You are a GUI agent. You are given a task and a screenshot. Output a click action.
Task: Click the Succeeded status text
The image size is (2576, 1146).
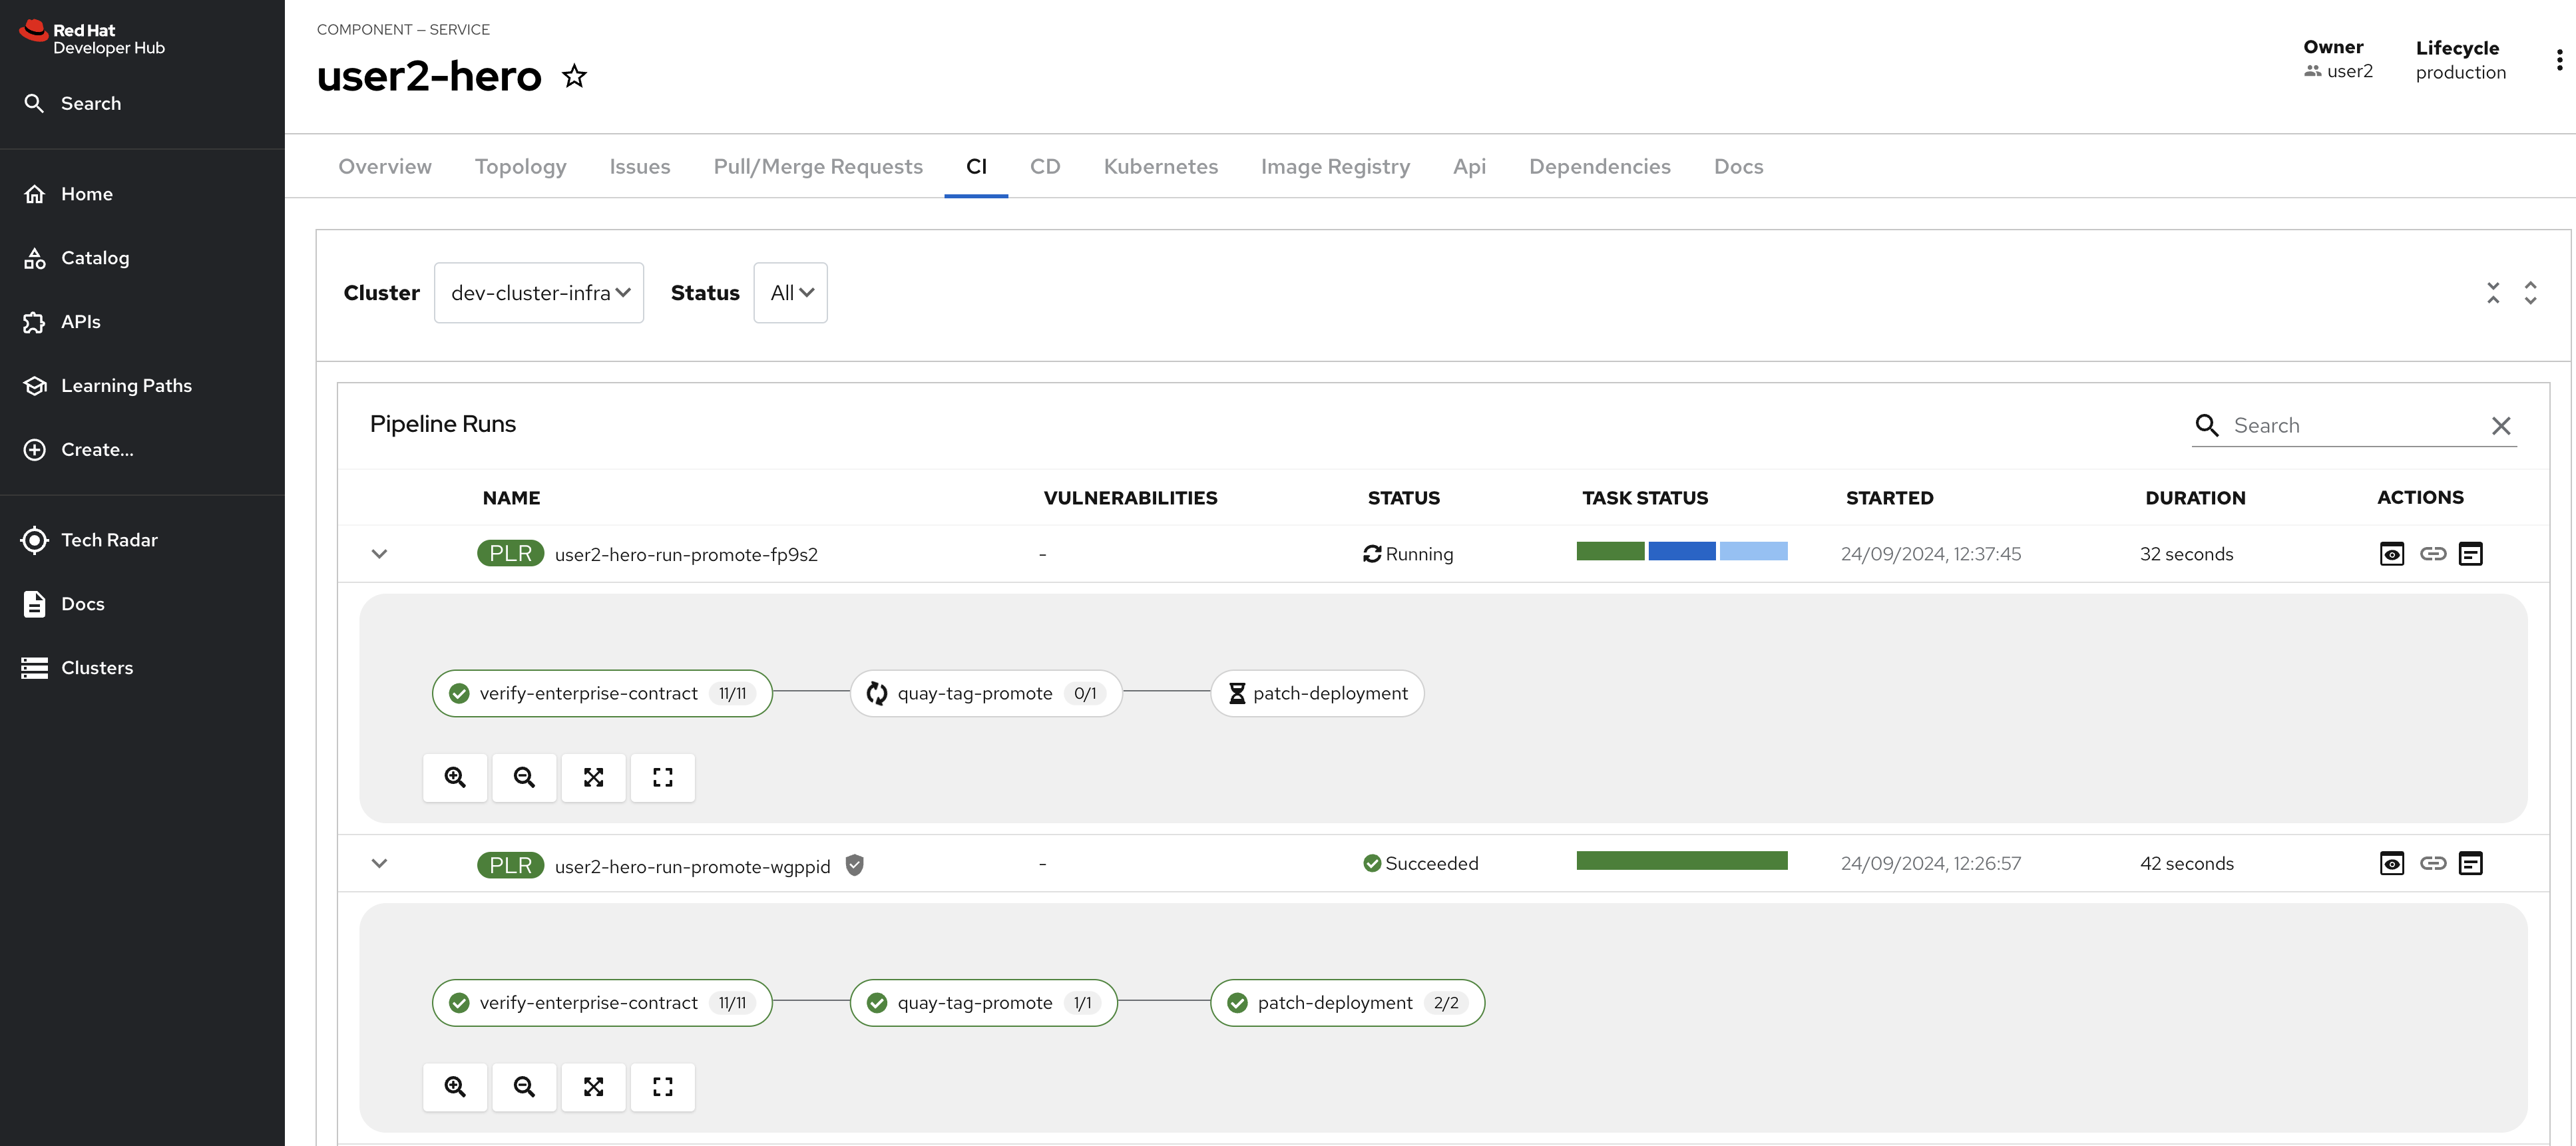(x=1431, y=864)
